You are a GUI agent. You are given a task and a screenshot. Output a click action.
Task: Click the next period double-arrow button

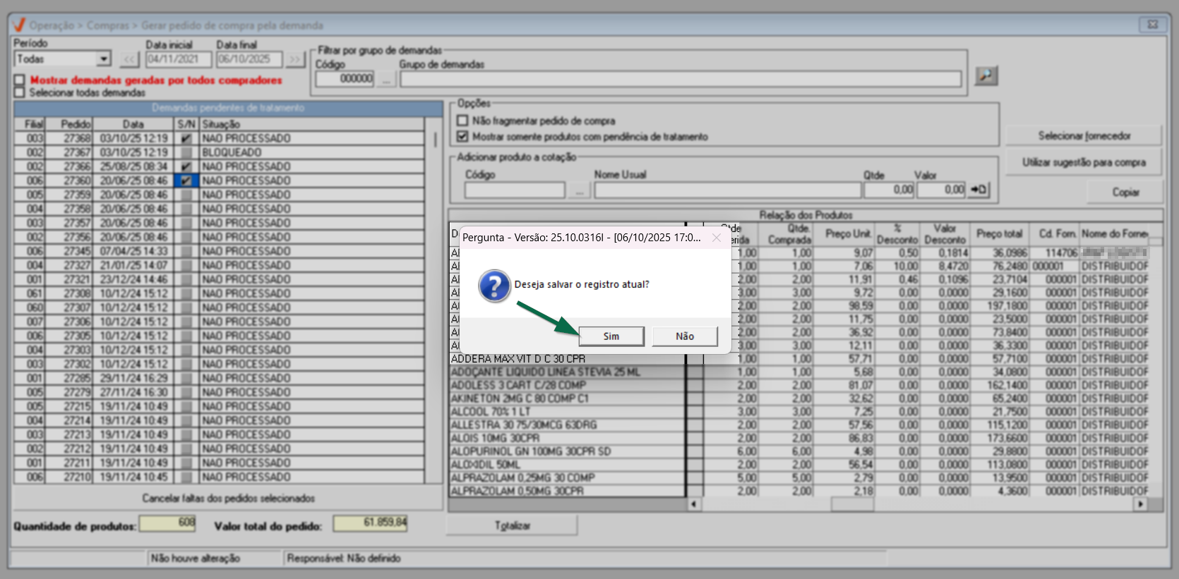(294, 59)
